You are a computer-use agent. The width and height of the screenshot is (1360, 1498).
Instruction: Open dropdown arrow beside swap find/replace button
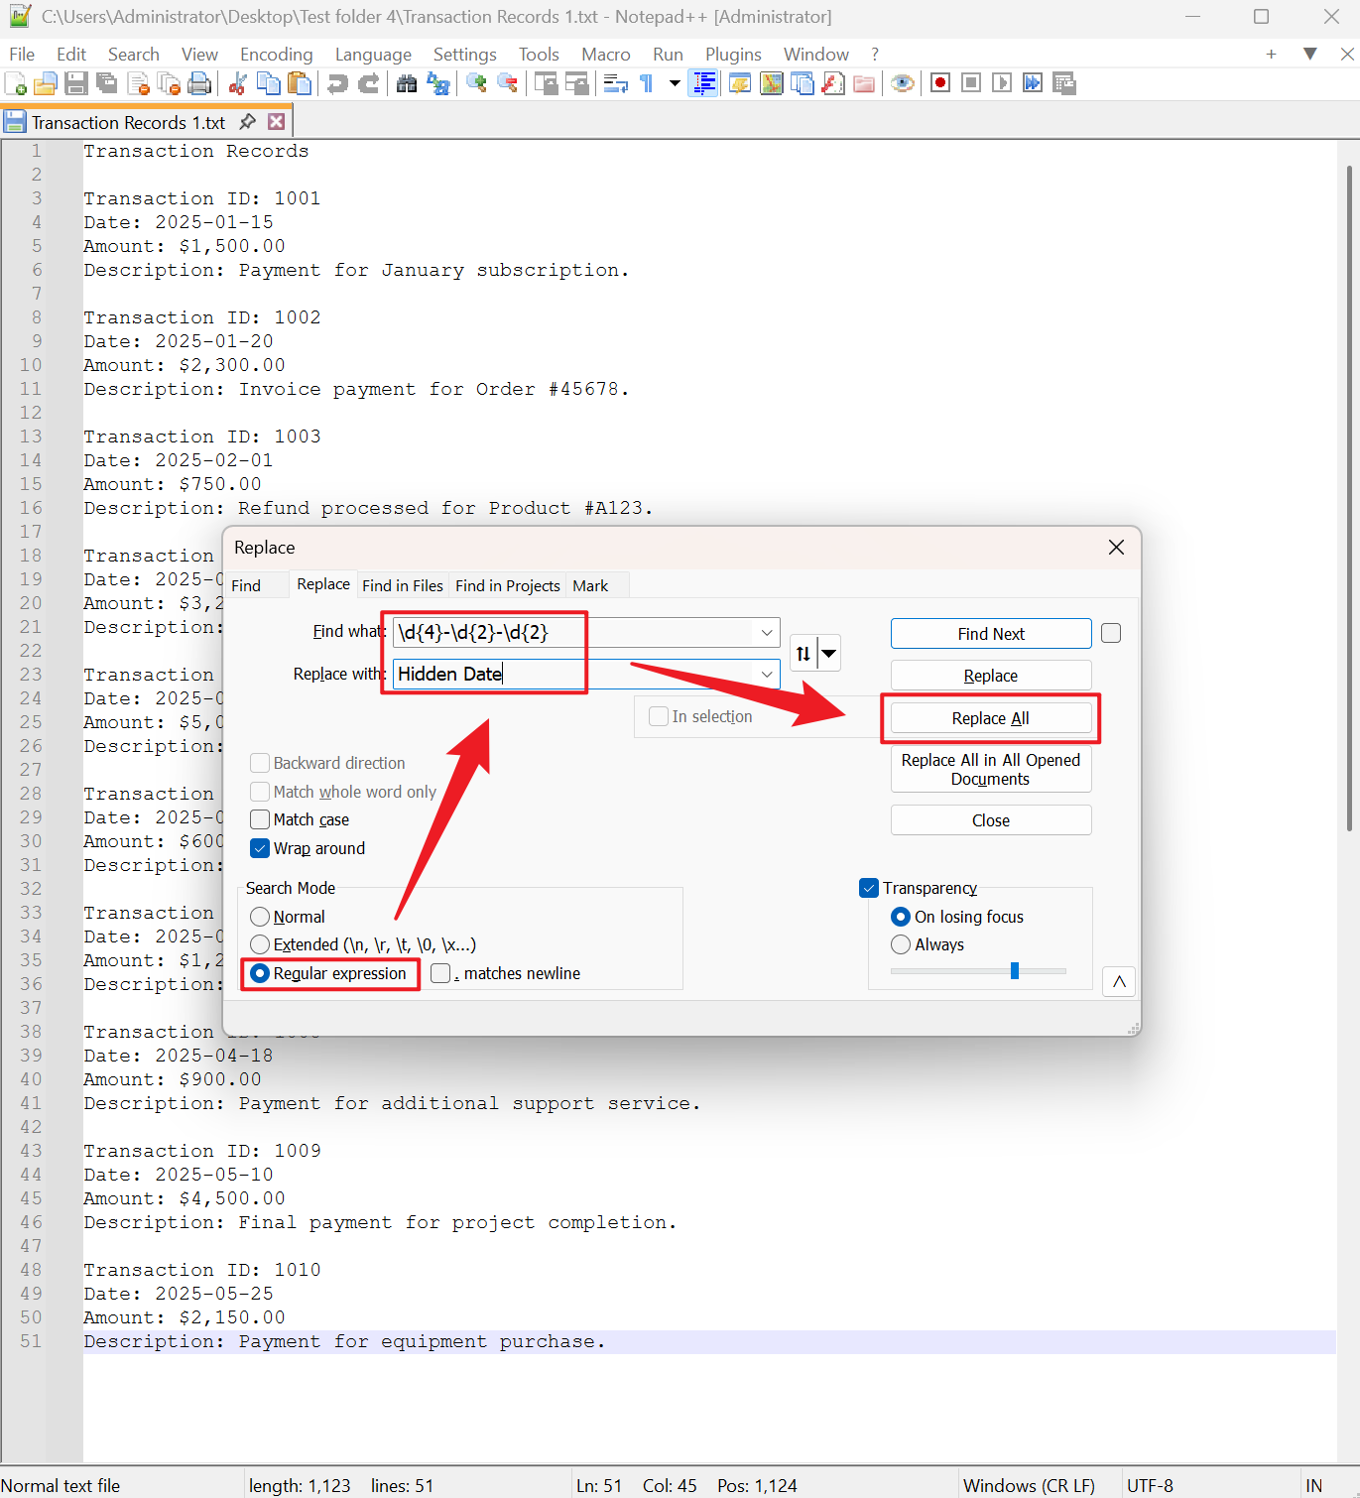click(829, 654)
